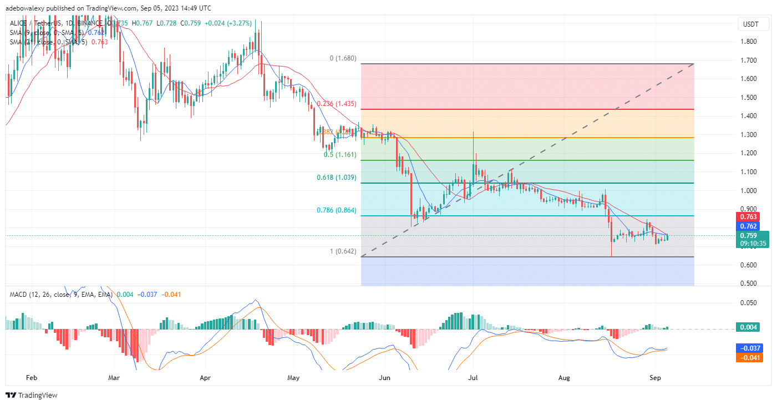Click the 0.050 MACD axis label
This screenshot has width=777, height=405.
tap(749, 303)
